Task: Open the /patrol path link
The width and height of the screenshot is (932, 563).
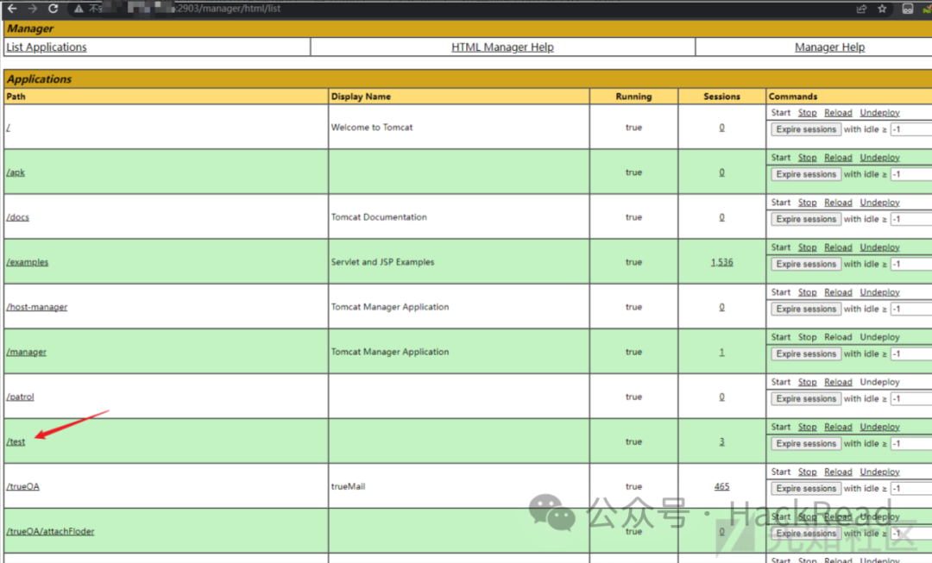Action: (20, 397)
